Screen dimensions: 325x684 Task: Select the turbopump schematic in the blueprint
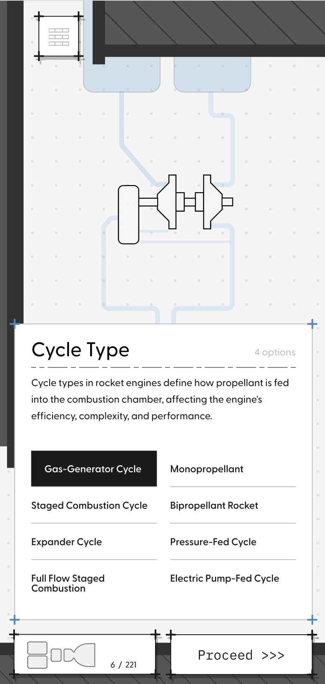coord(176,202)
